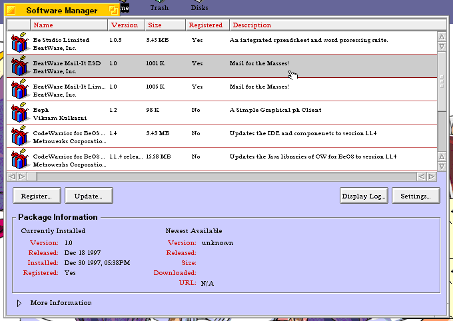Select the Beph package icon
Viewport: 453px width, 321px height.
pyautogui.click(x=19, y=113)
